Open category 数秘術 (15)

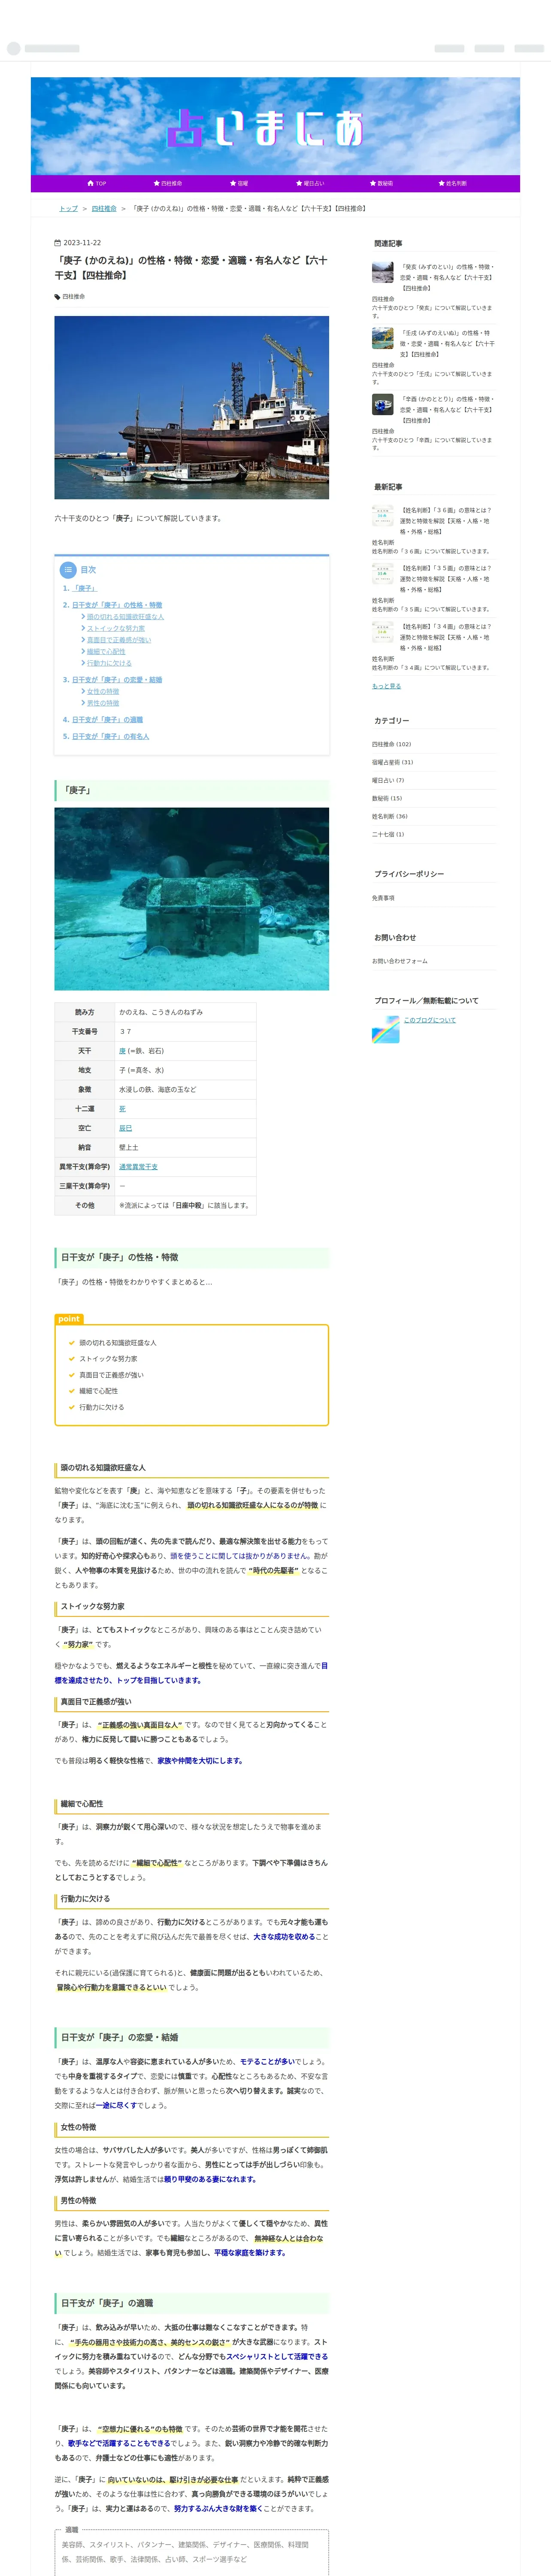click(387, 798)
